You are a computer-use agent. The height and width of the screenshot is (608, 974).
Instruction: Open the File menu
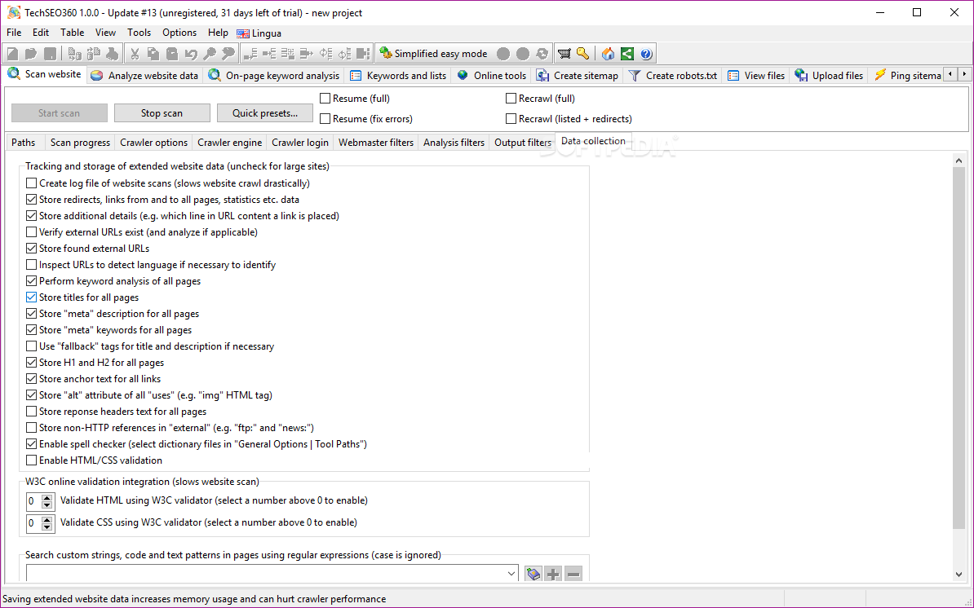click(14, 33)
